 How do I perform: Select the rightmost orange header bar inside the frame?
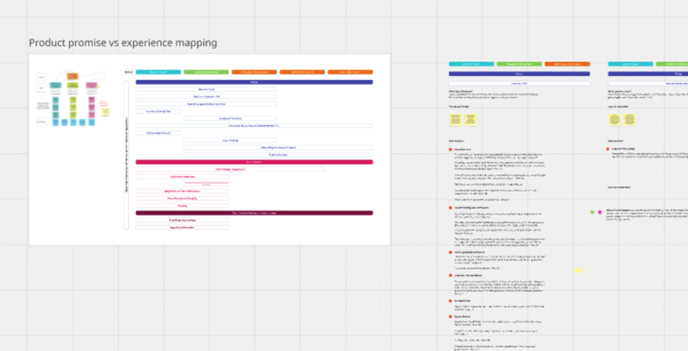point(350,72)
